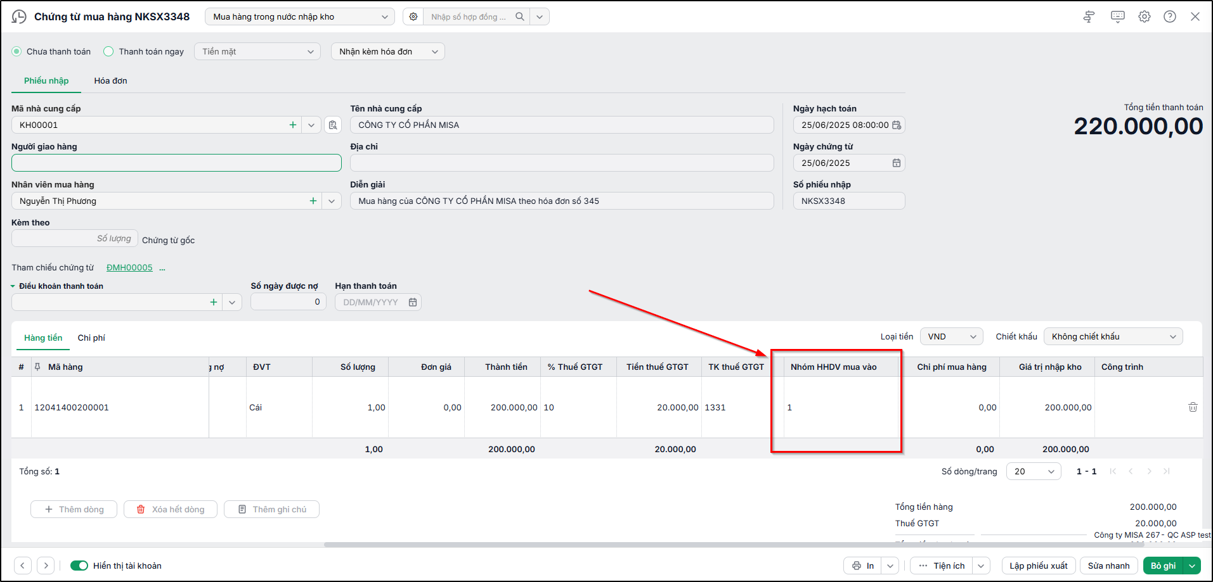Click the Bỏ ghi button

(x=1164, y=566)
